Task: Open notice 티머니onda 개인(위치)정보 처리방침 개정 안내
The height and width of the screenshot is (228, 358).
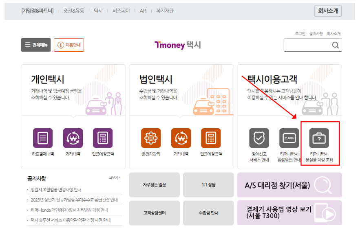Action: (x=69, y=210)
